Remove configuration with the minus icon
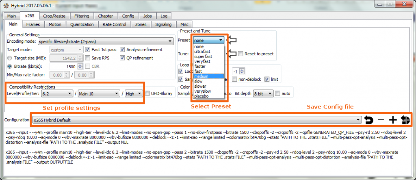 [x=381, y=120]
